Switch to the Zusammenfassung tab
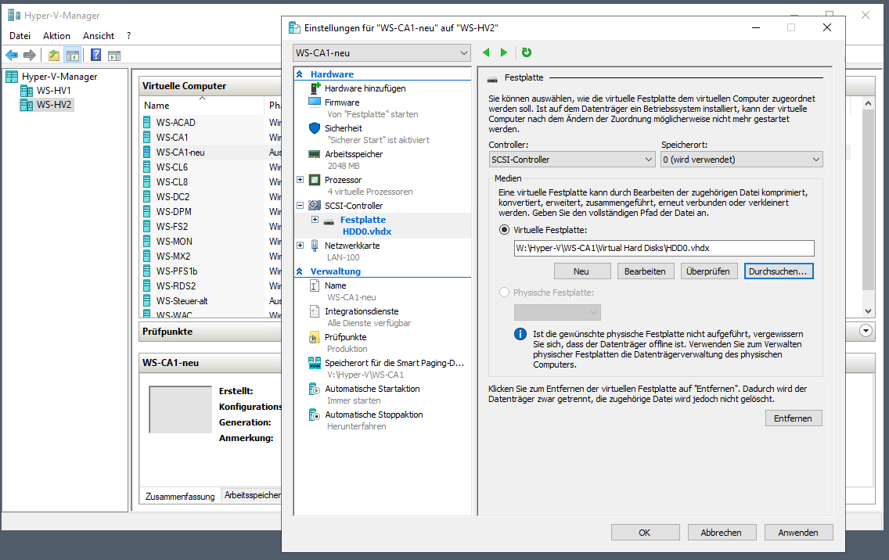This screenshot has height=560, width=889. (180, 496)
